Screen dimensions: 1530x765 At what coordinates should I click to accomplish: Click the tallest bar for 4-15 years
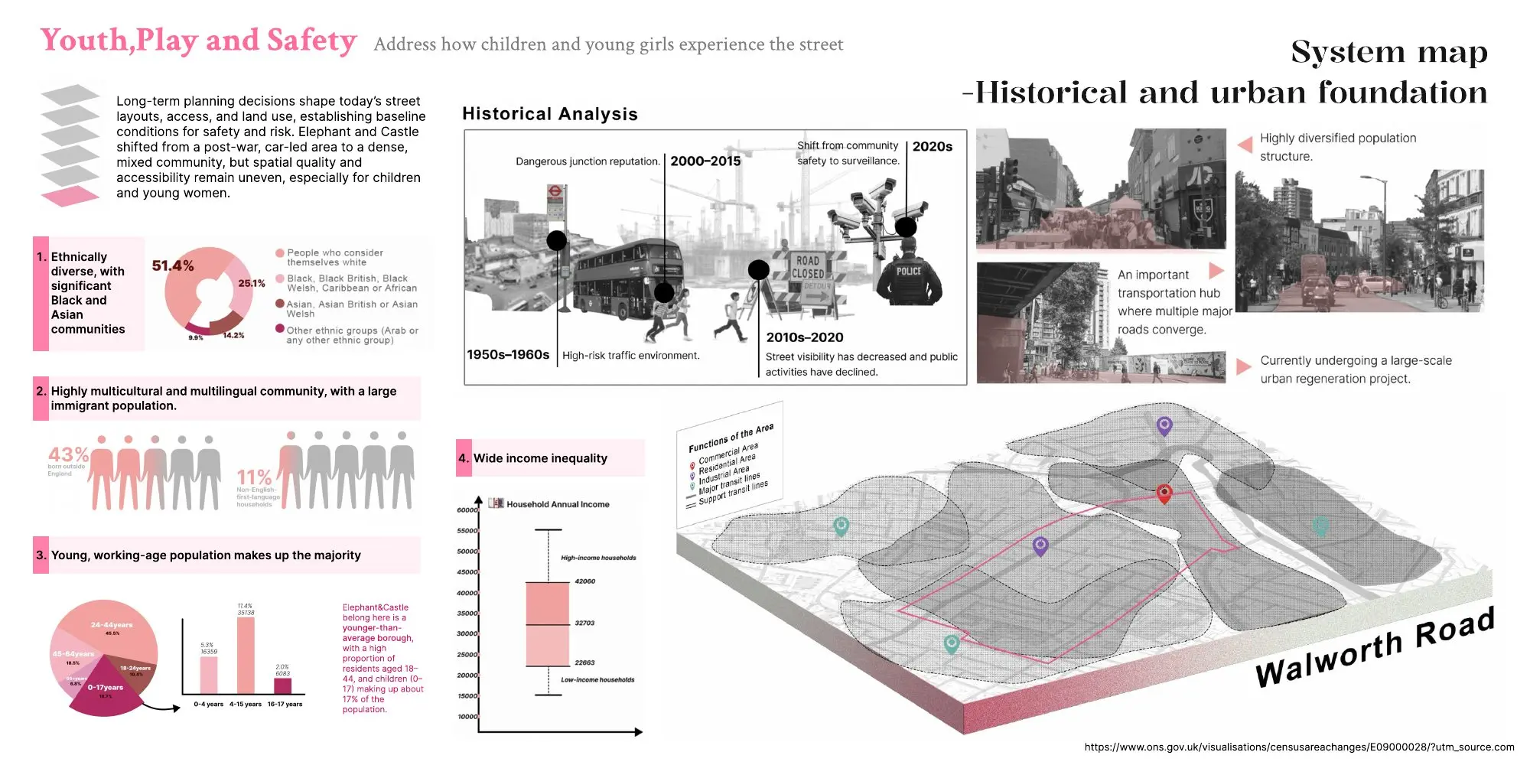click(246, 656)
